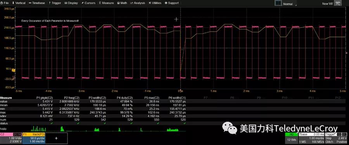Click the trigger level marker at right edge
349x145 pixels.
(346, 53)
